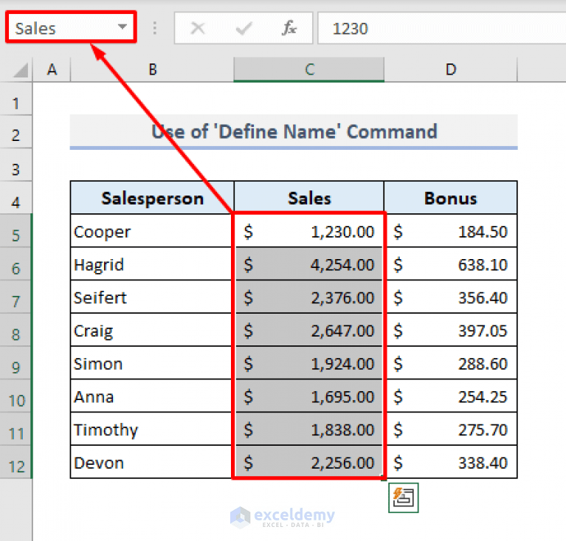Select row 4 header
Screen dimensions: 566x541
pos(16,198)
